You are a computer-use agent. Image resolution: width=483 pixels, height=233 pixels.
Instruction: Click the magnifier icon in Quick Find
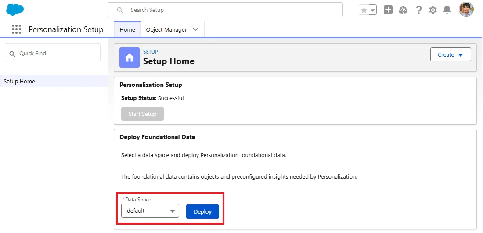(x=12, y=54)
